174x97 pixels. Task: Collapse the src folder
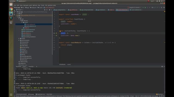tap(17, 17)
